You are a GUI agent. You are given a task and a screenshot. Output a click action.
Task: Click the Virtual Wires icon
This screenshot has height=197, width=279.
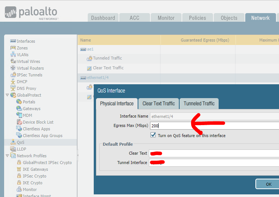pos(13,61)
